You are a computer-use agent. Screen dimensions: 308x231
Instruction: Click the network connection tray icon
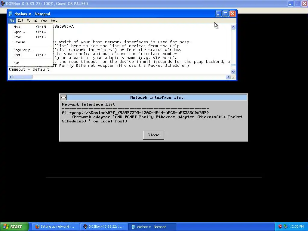pyautogui.click(x=286, y=227)
